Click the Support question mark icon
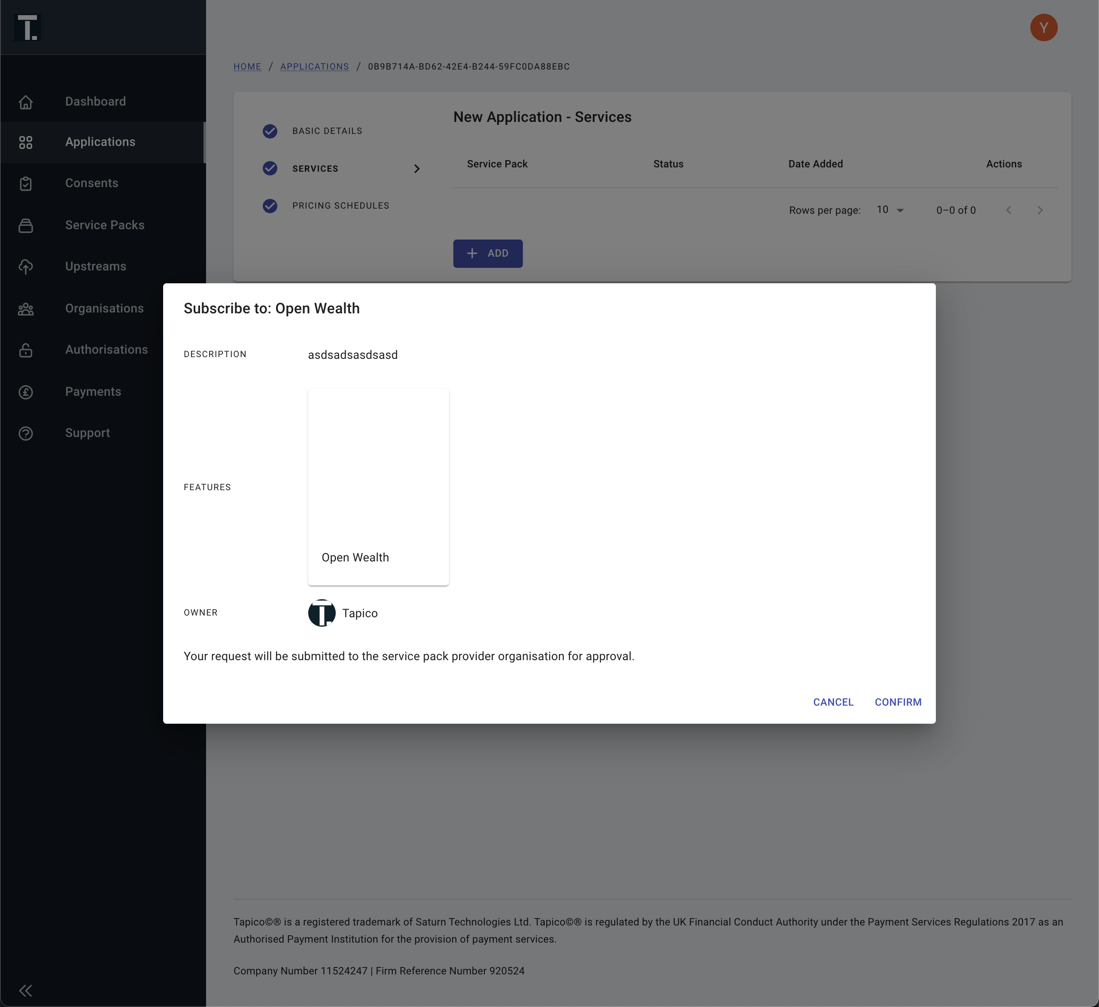Viewport: 1099px width, 1007px height. [26, 434]
